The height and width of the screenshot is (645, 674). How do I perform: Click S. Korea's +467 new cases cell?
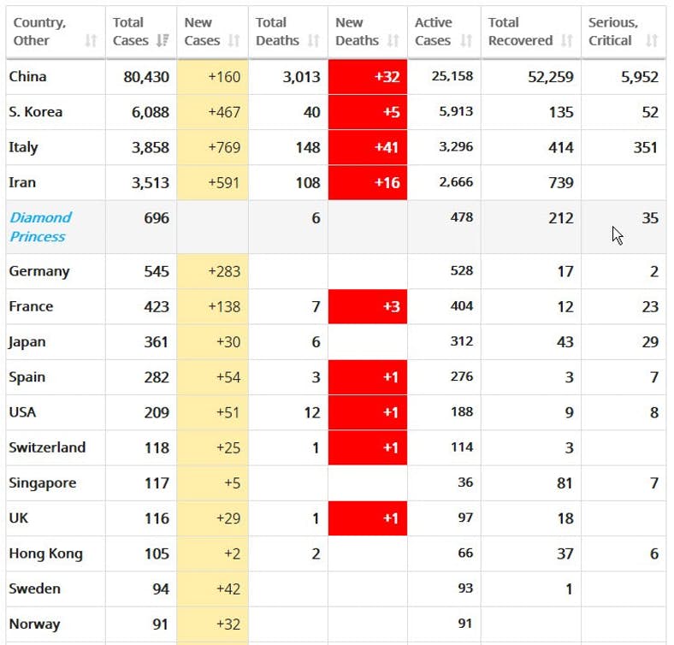(x=213, y=112)
